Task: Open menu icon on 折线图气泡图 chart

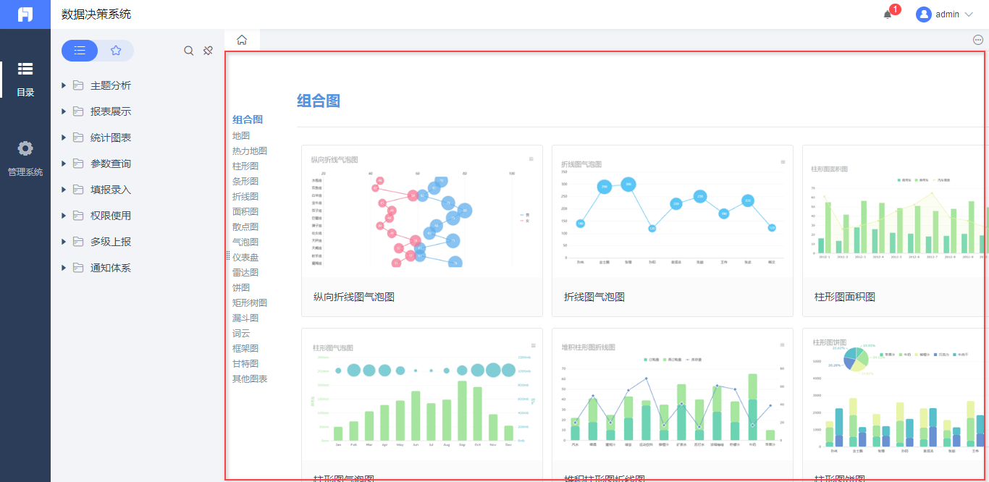Action: pos(782,162)
